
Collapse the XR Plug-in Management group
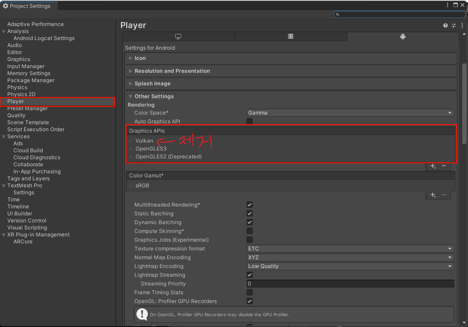(4, 235)
